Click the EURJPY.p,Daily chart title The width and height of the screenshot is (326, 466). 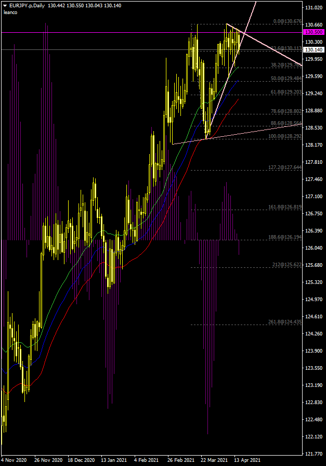[27, 5]
